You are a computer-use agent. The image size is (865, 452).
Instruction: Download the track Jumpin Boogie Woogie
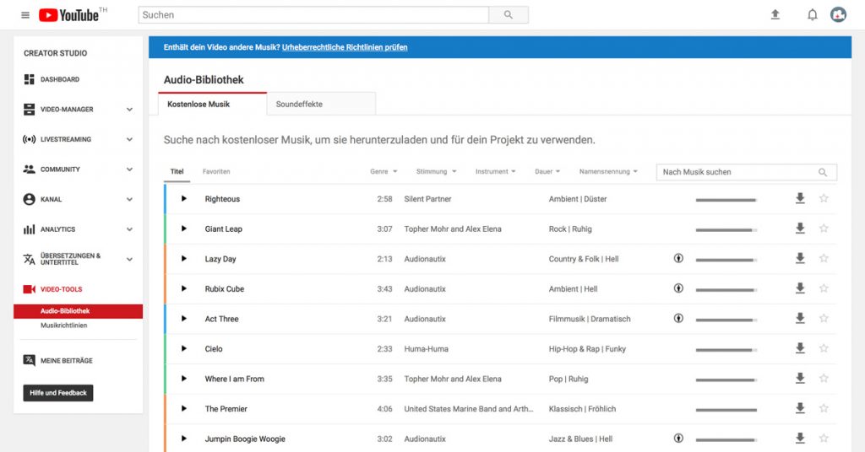[800, 439]
